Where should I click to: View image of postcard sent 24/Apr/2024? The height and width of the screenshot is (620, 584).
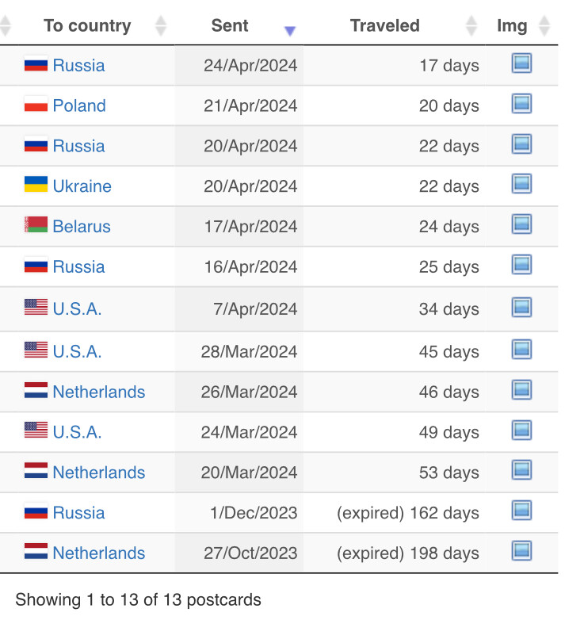point(521,63)
